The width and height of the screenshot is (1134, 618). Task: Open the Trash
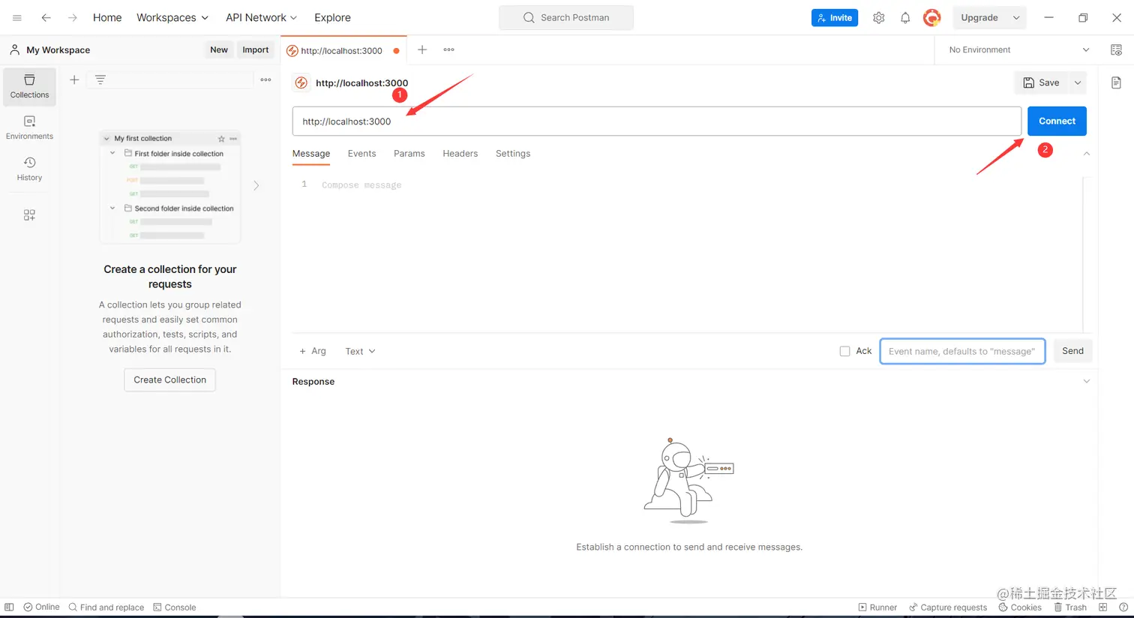pos(1069,607)
